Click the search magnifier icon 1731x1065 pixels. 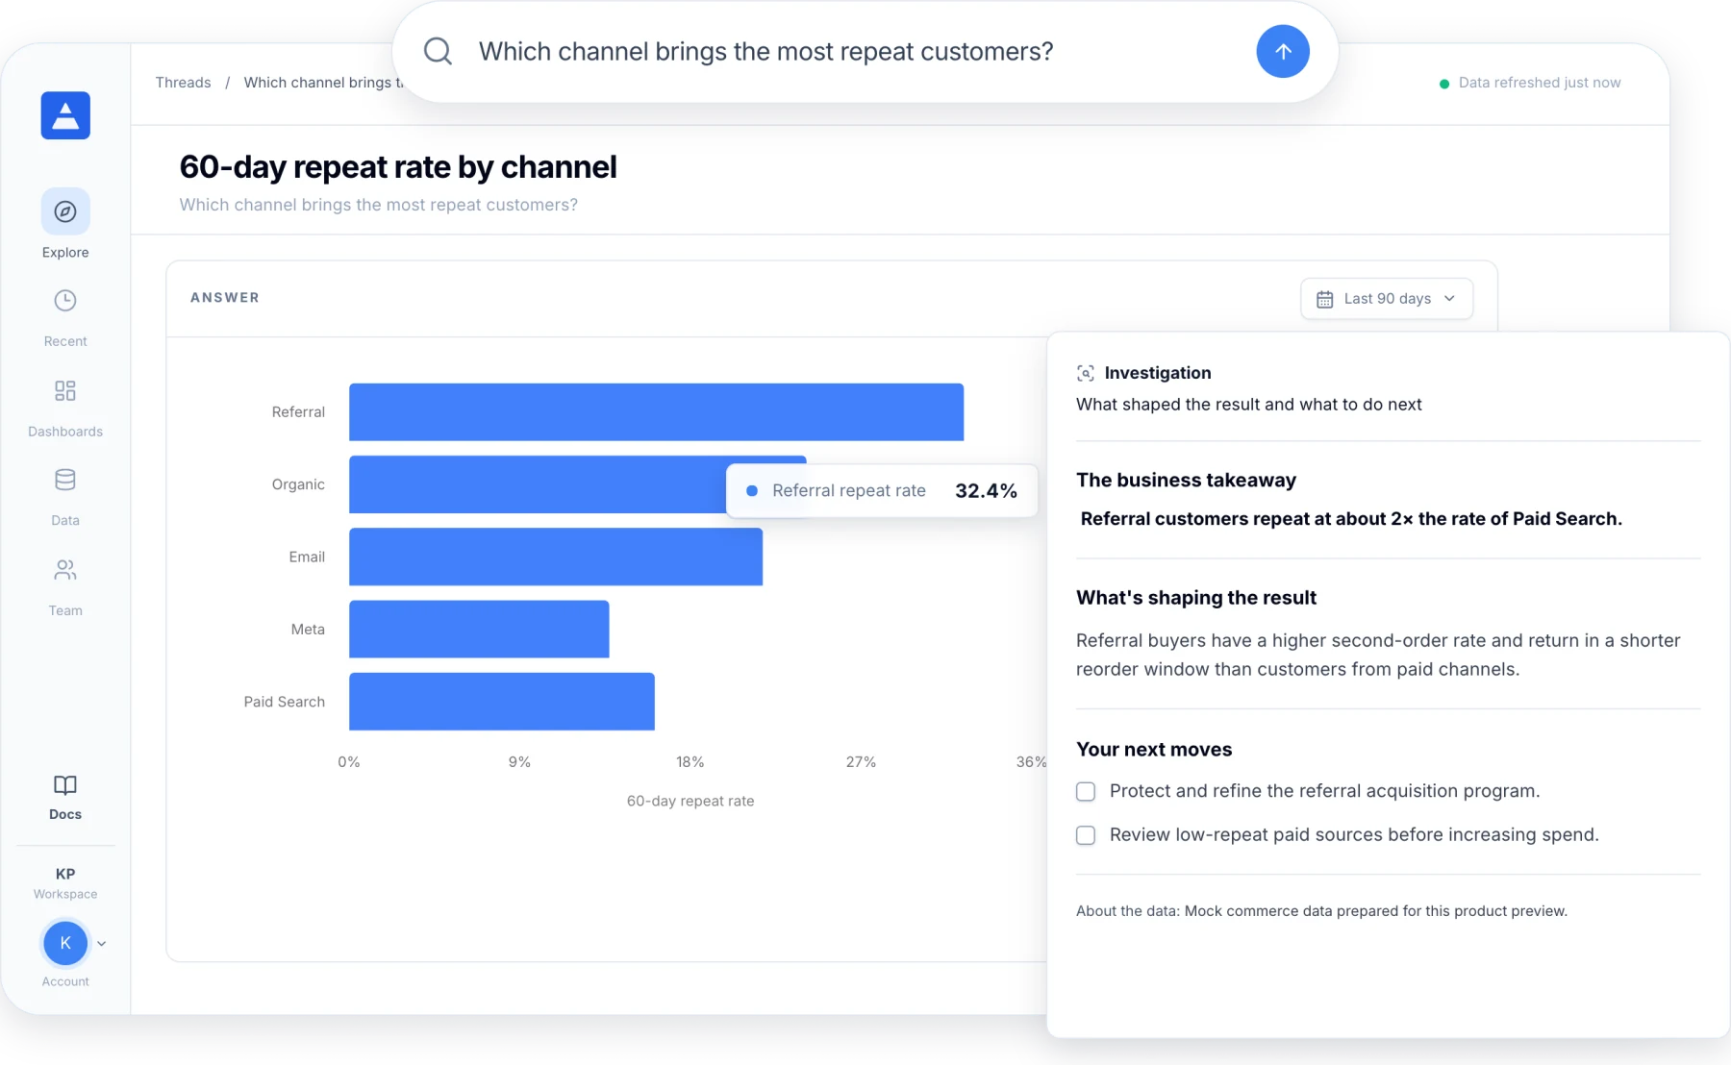coord(438,51)
